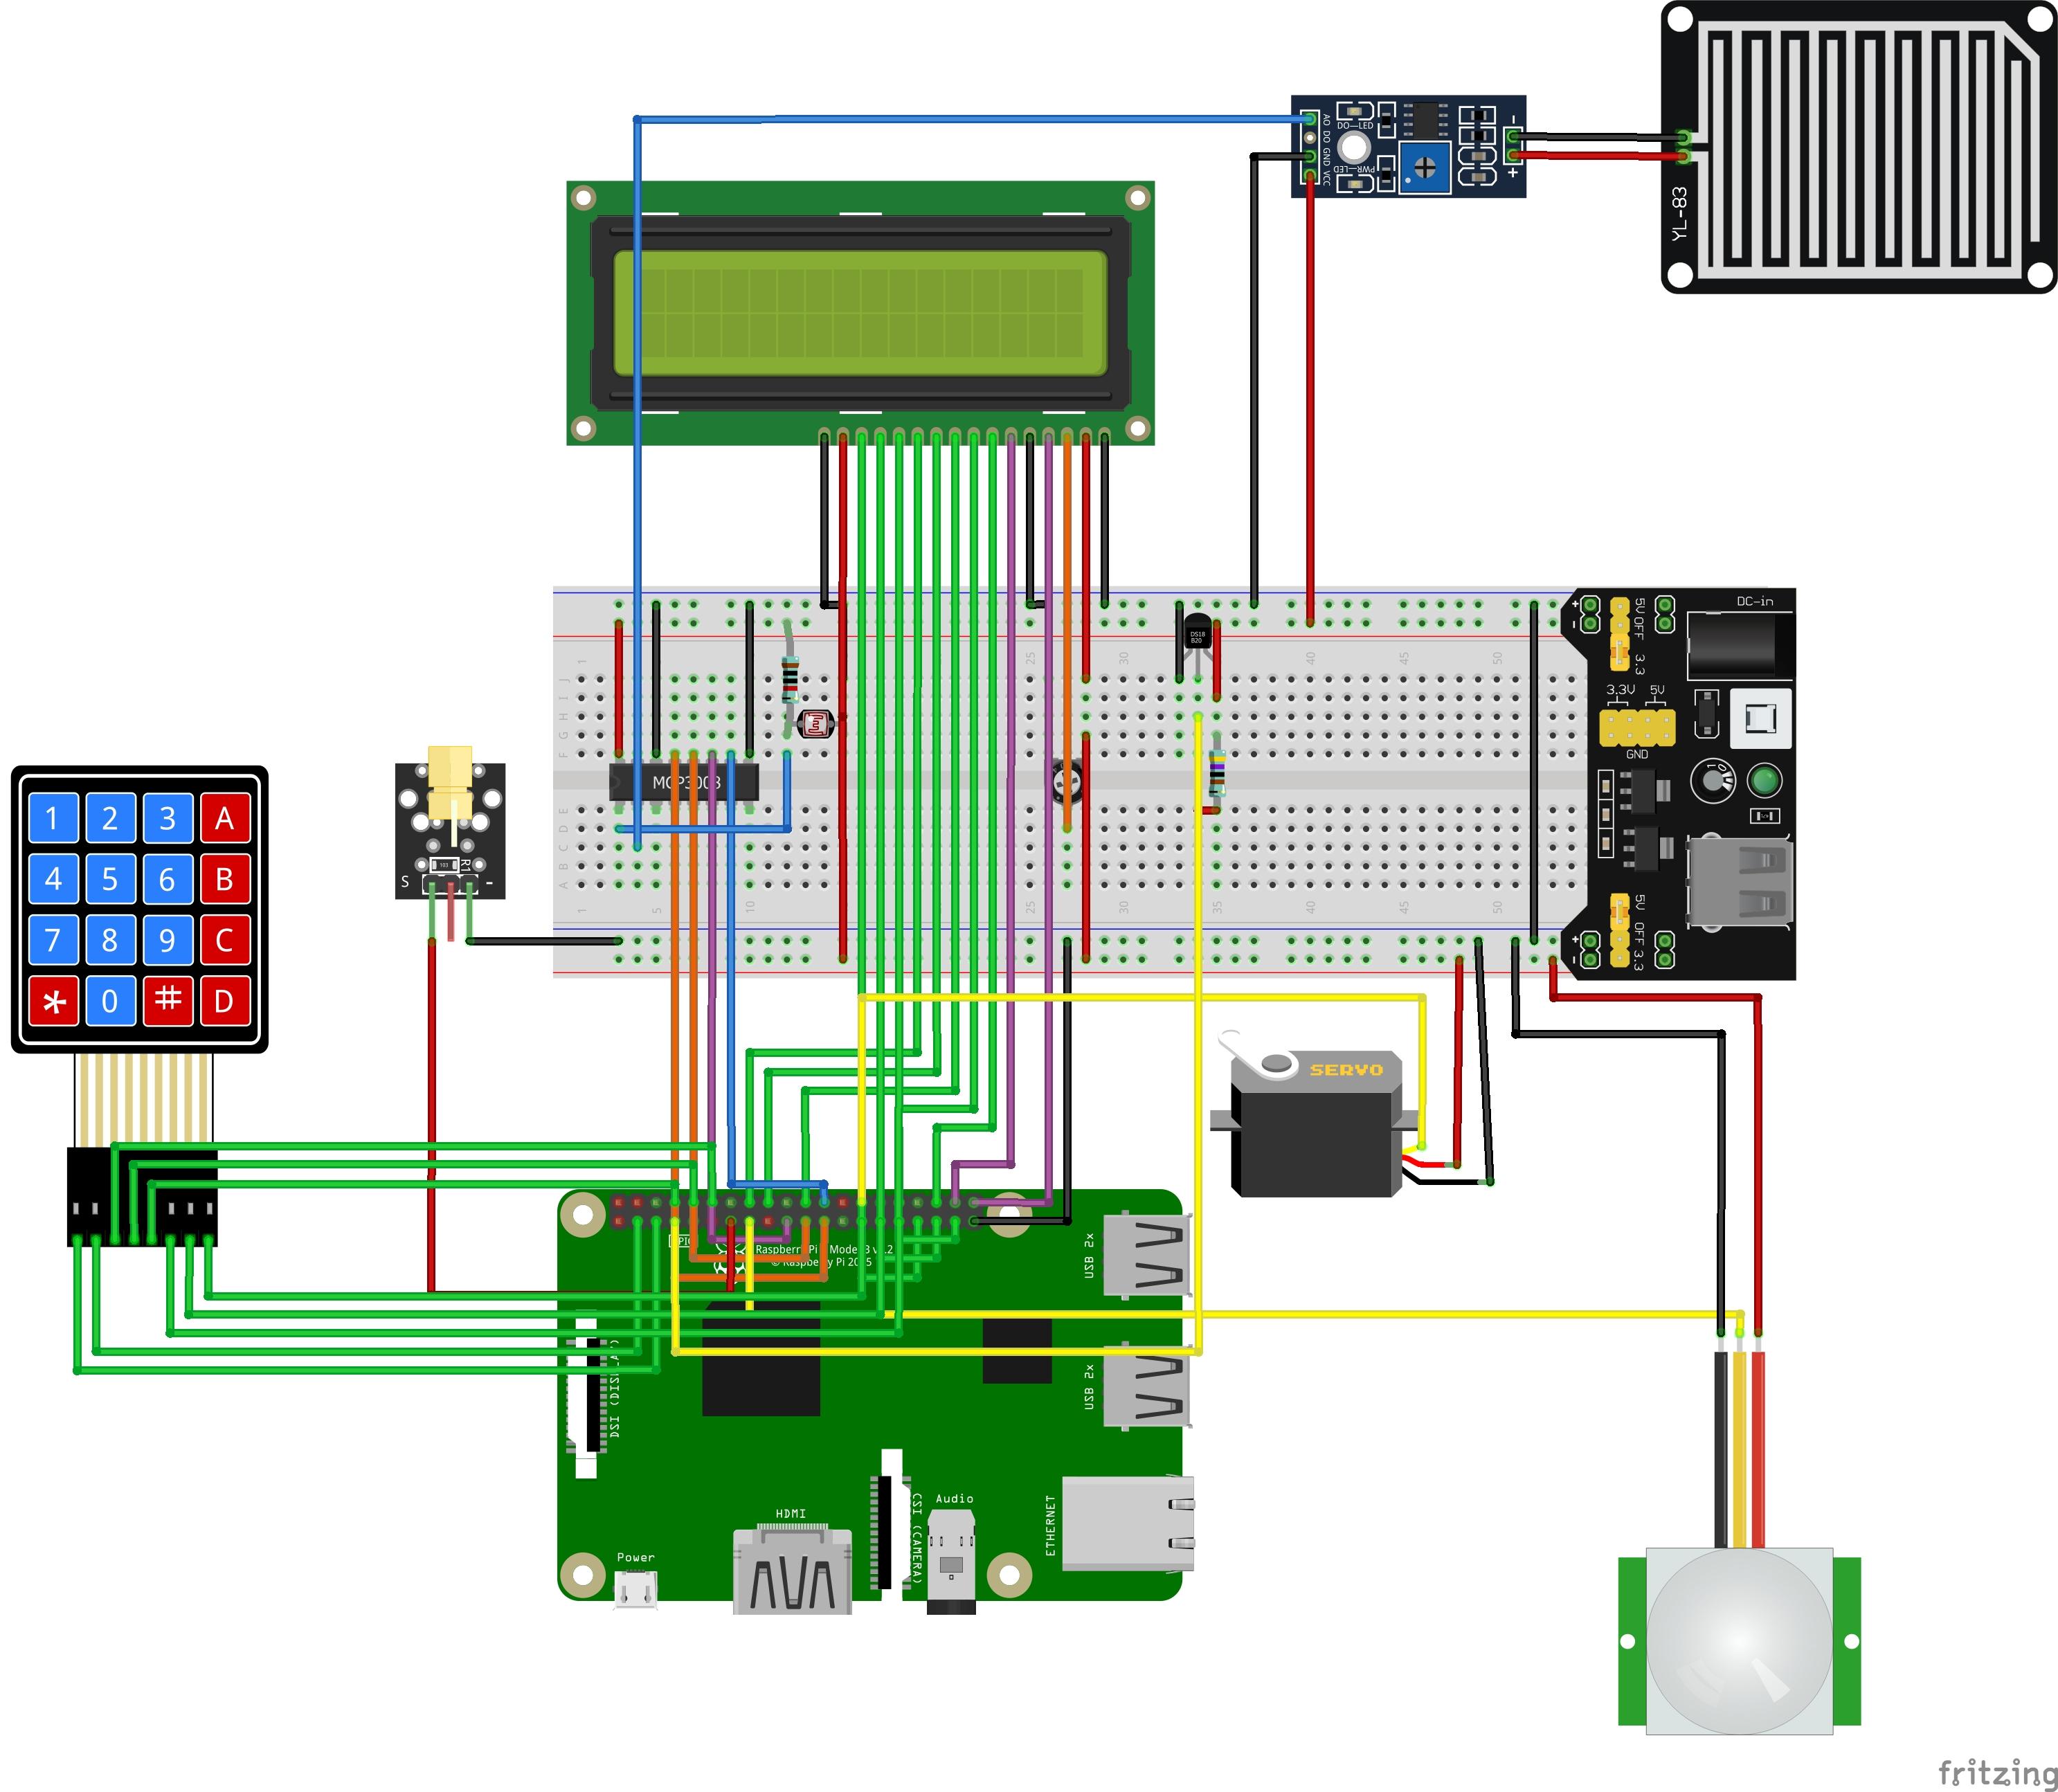Screen dimensions: 2058x1792
Task: Click the red keypad key B
Action: [224, 880]
